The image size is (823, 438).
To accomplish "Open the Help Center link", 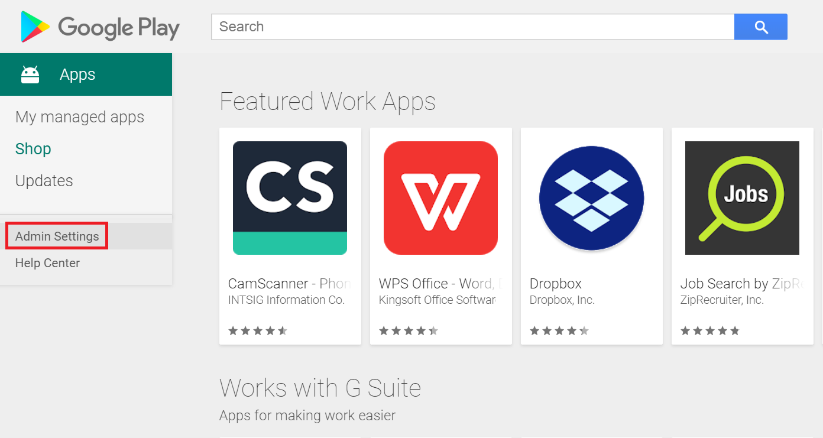I will pos(47,263).
